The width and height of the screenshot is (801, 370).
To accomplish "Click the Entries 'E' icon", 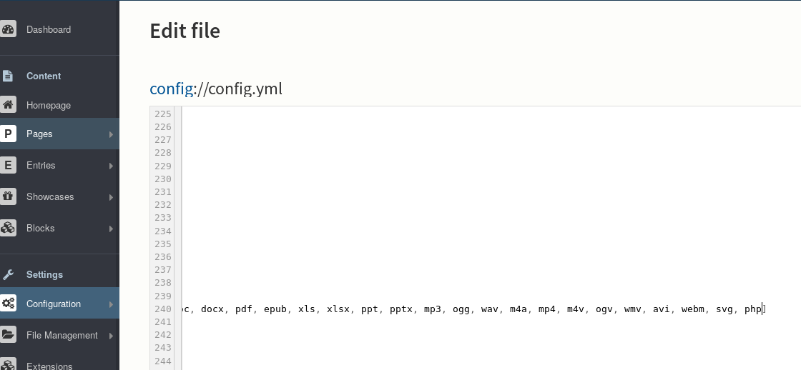I will point(8,165).
